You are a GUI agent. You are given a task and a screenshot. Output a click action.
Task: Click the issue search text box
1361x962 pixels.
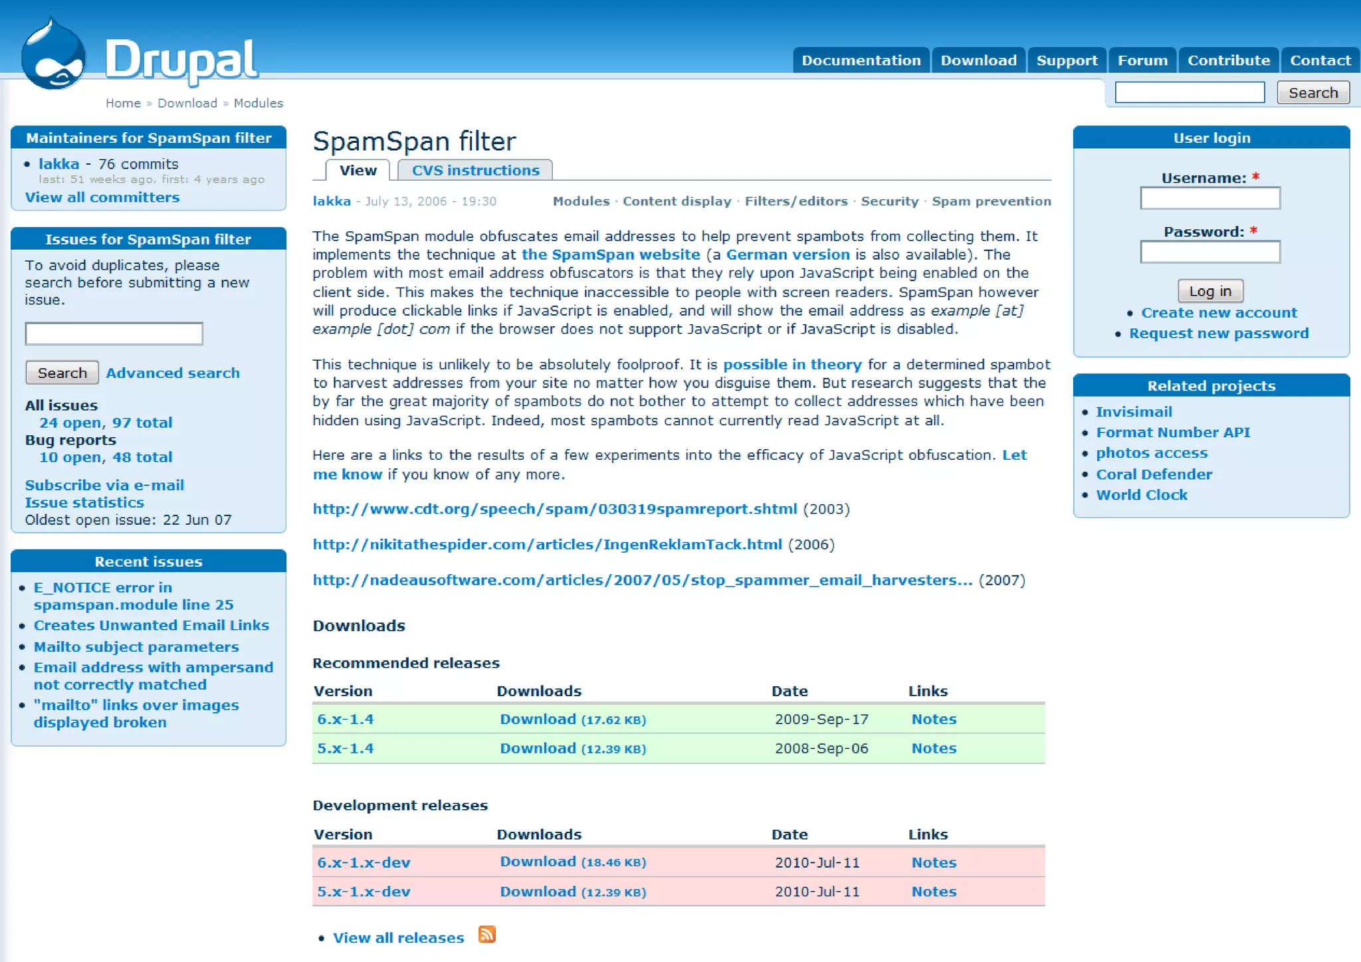[114, 334]
